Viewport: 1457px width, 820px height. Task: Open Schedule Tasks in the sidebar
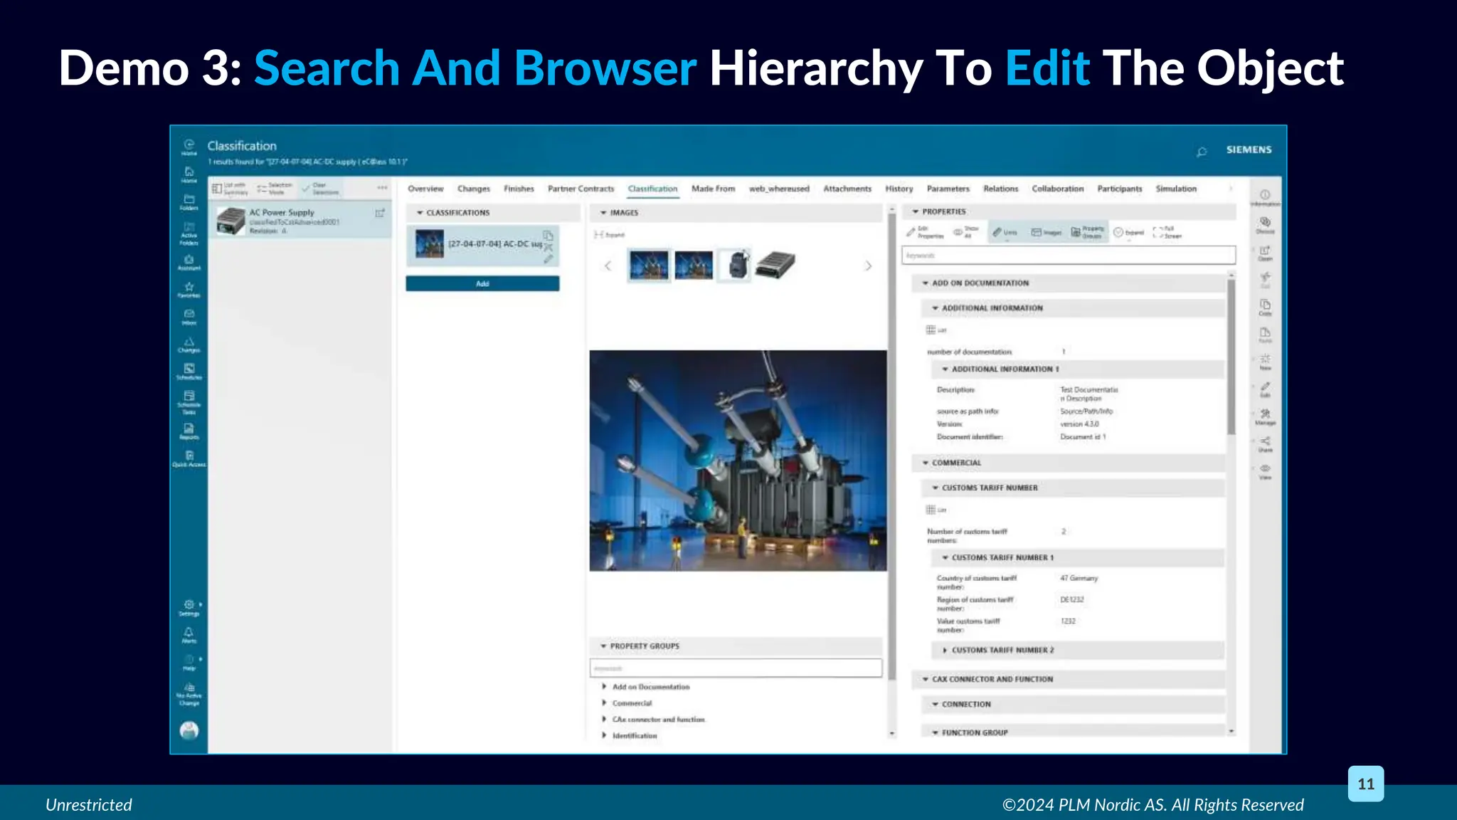pyautogui.click(x=189, y=402)
